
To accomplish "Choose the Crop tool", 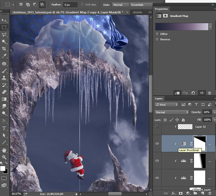I will [4, 49].
